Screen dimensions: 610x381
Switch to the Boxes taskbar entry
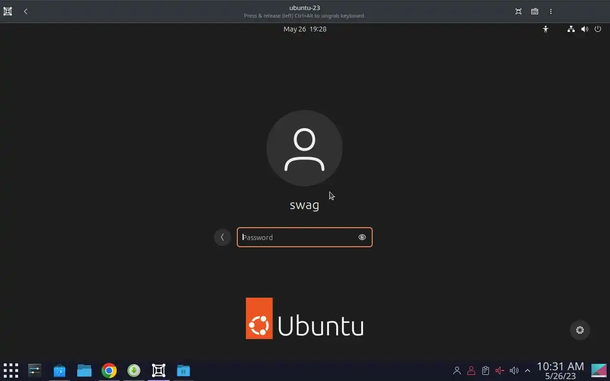click(x=159, y=371)
